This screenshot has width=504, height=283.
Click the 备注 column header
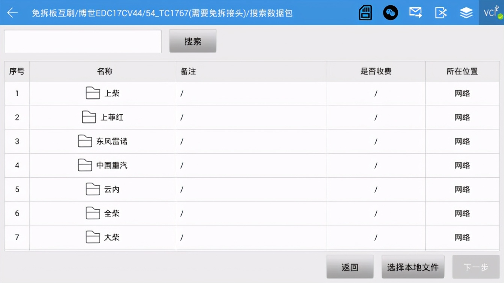pyautogui.click(x=251, y=71)
